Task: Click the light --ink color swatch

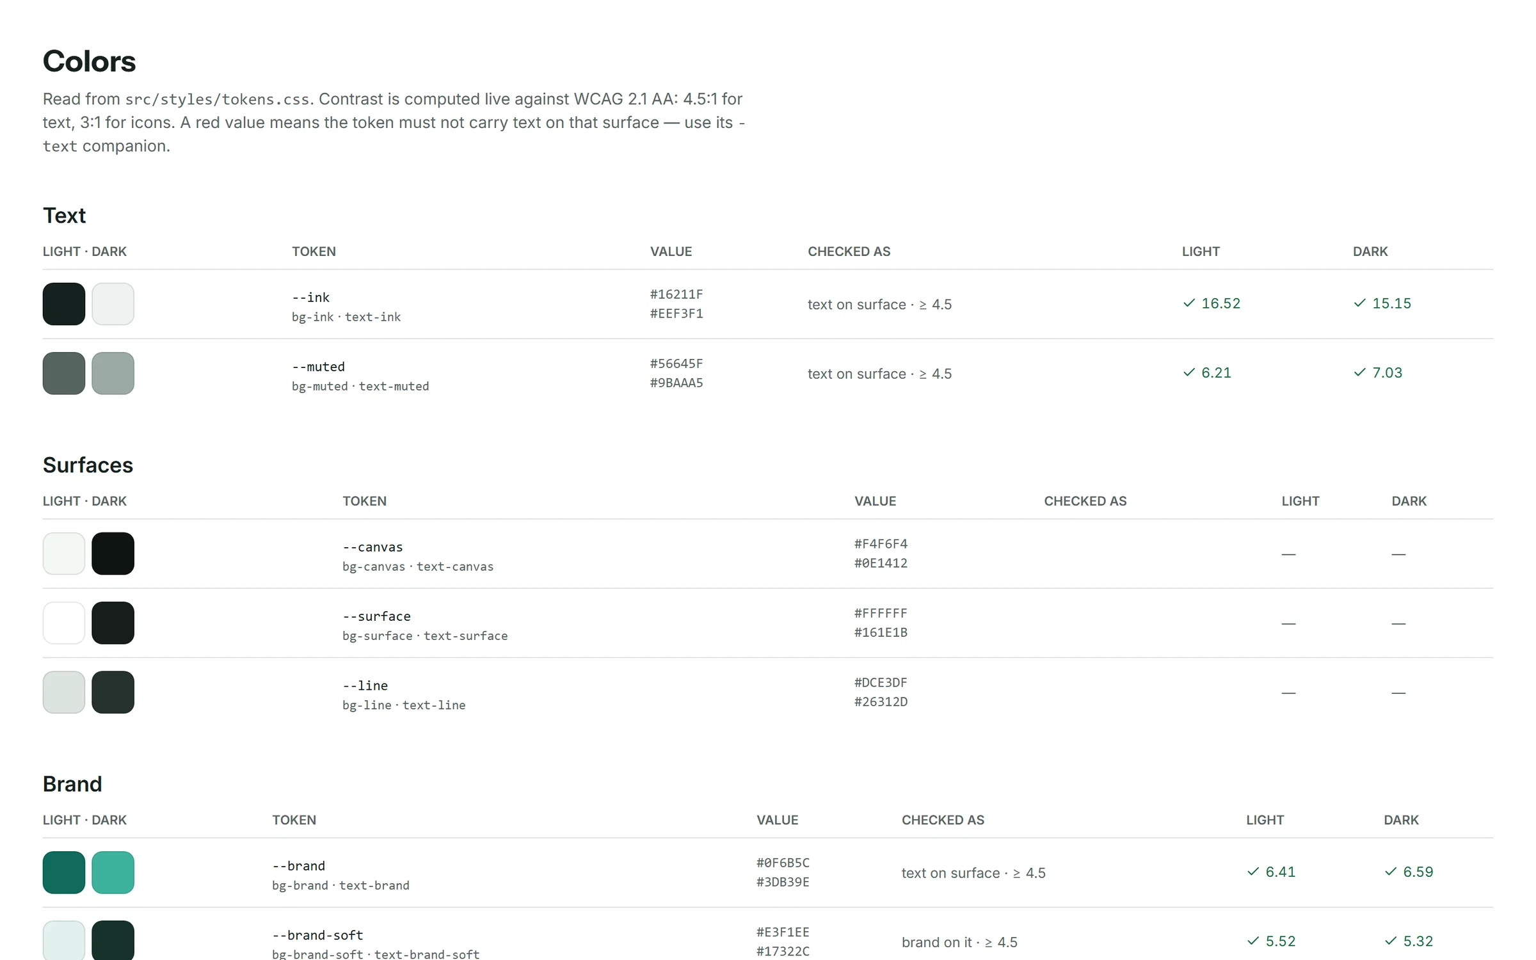Action: [64, 304]
